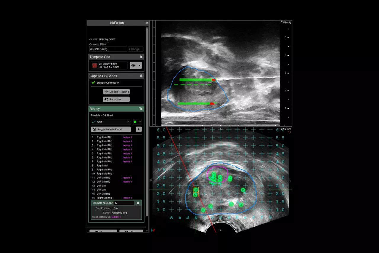Viewport: 379px width, 253px height.
Task: Click the Prostate = 31.19 ml volume text
Action: (x=102, y=115)
